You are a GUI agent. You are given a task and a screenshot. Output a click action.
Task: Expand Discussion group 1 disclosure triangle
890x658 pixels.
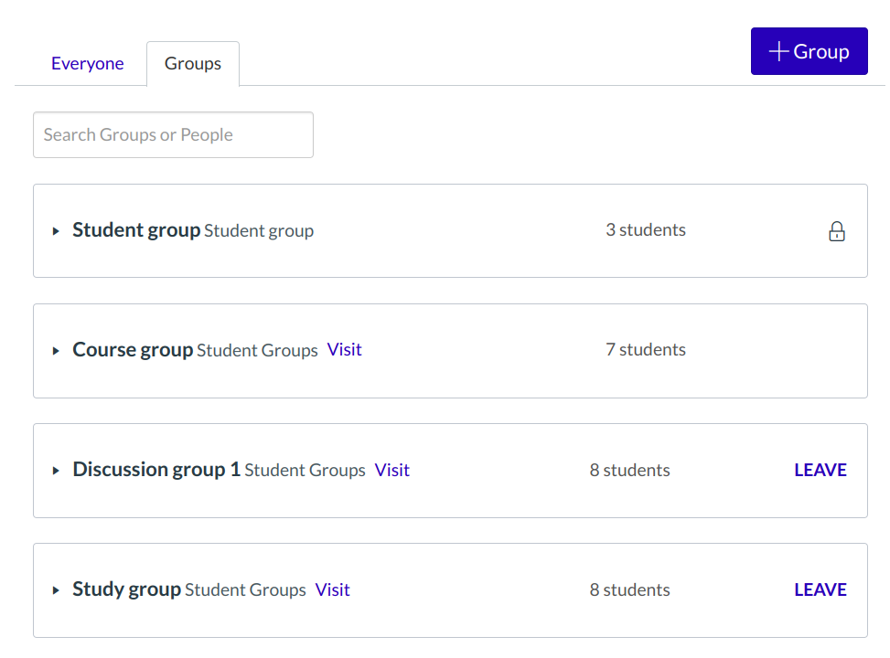point(56,471)
